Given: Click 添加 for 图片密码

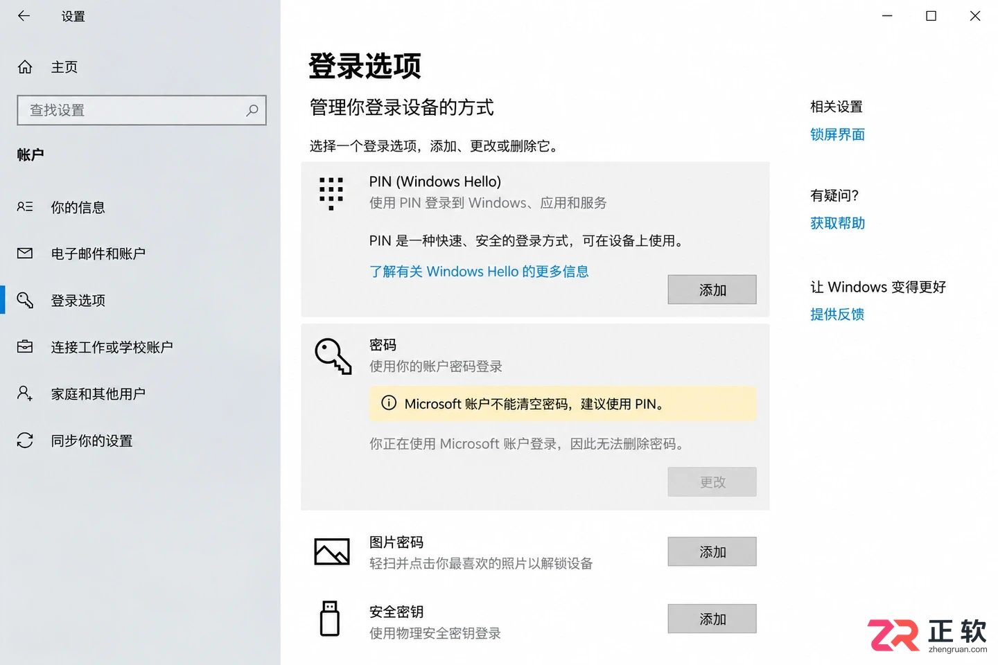Looking at the screenshot, I should pyautogui.click(x=712, y=551).
